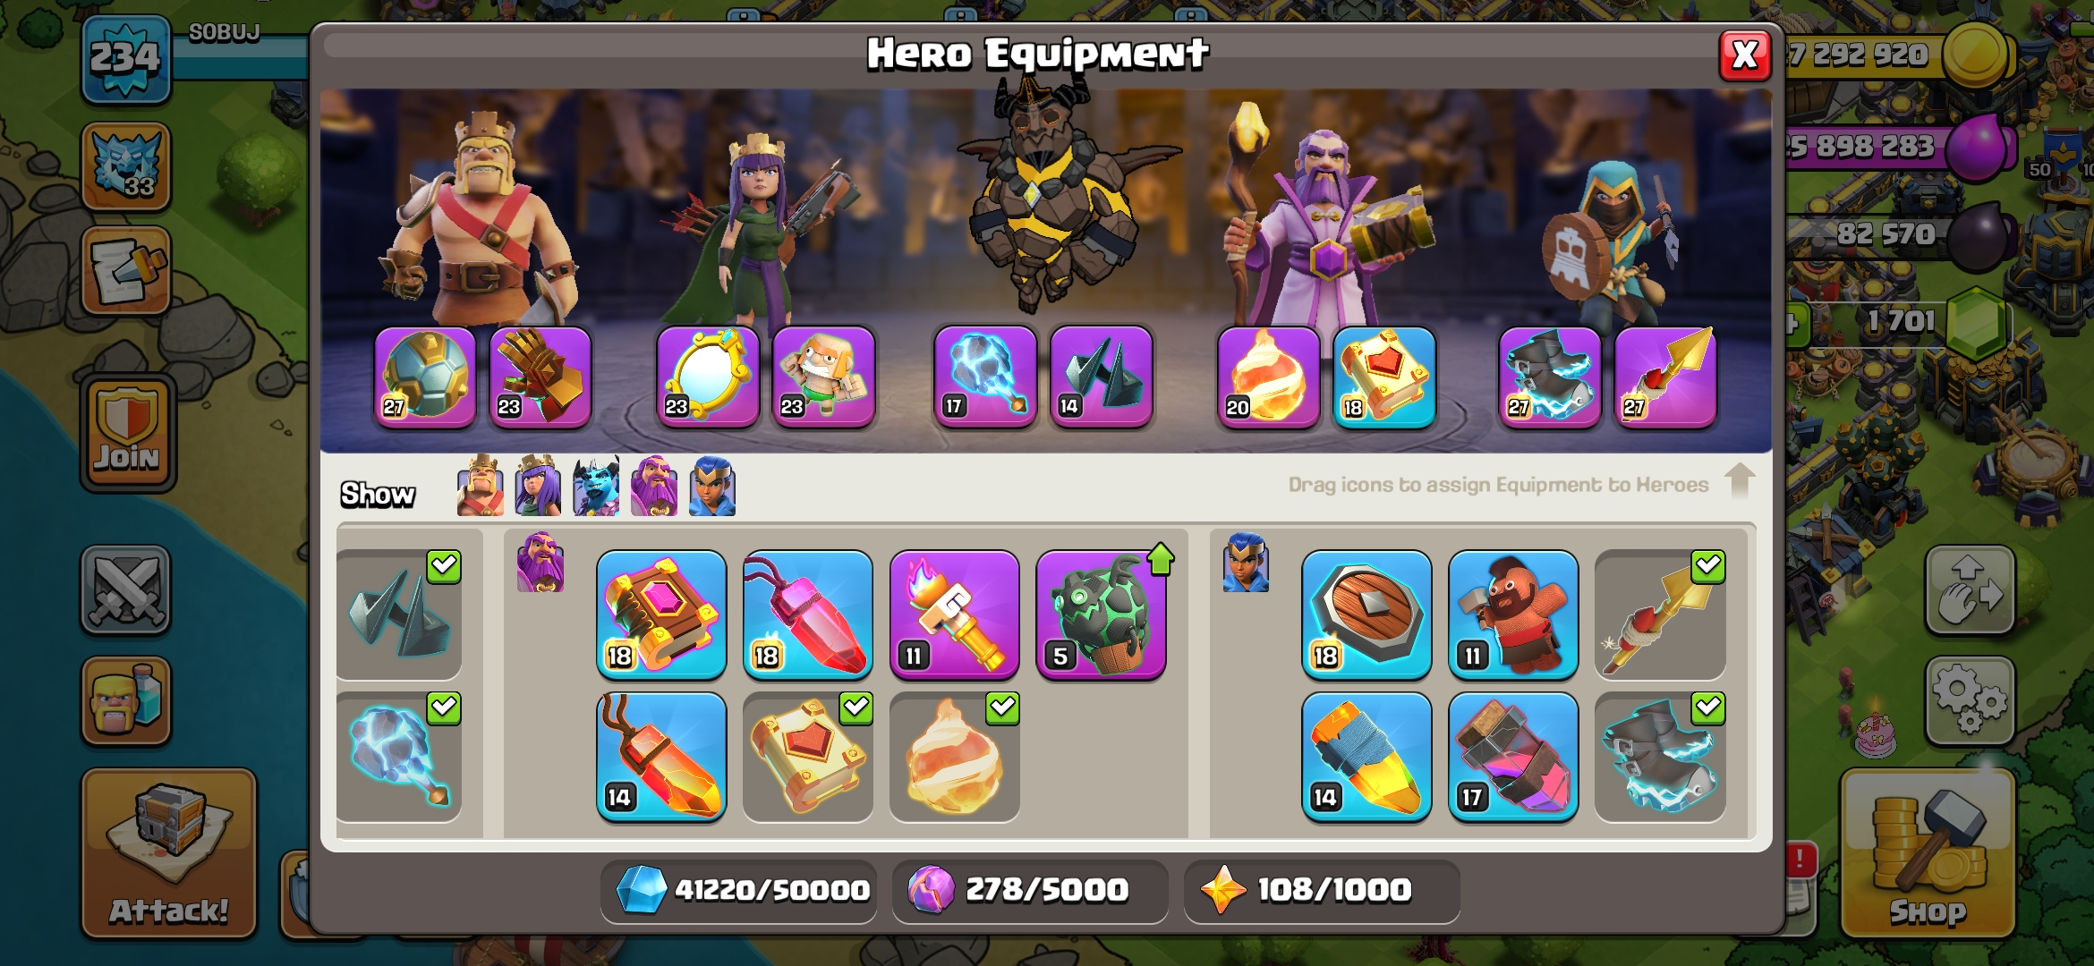The image size is (2094, 966).
Task: Choose the level 17 pink vial equipment
Action: point(1513,757)
